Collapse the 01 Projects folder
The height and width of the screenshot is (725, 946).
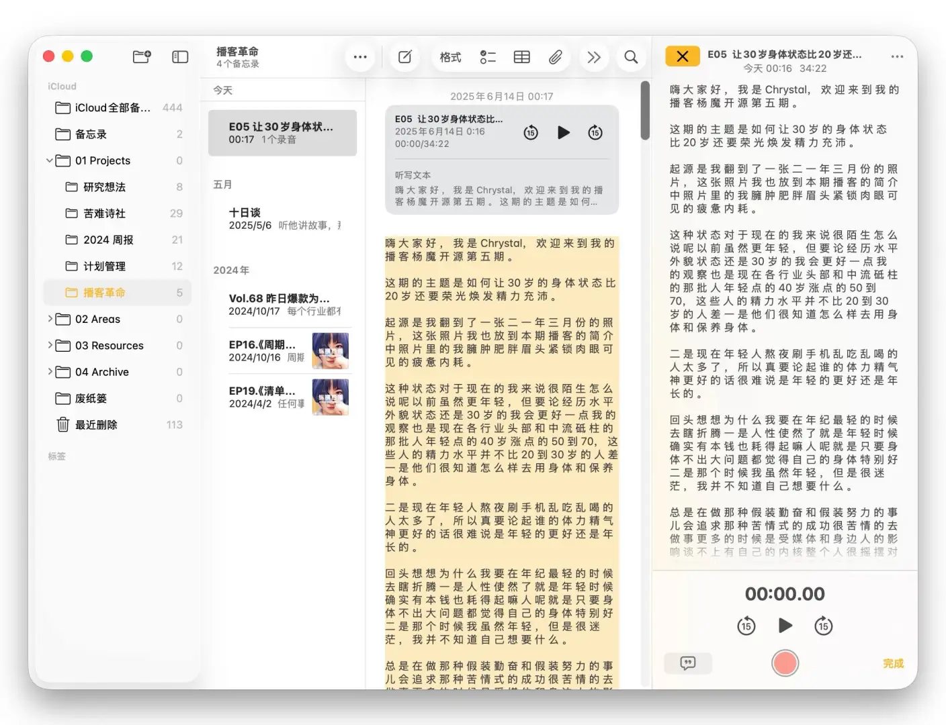point(49,160)
